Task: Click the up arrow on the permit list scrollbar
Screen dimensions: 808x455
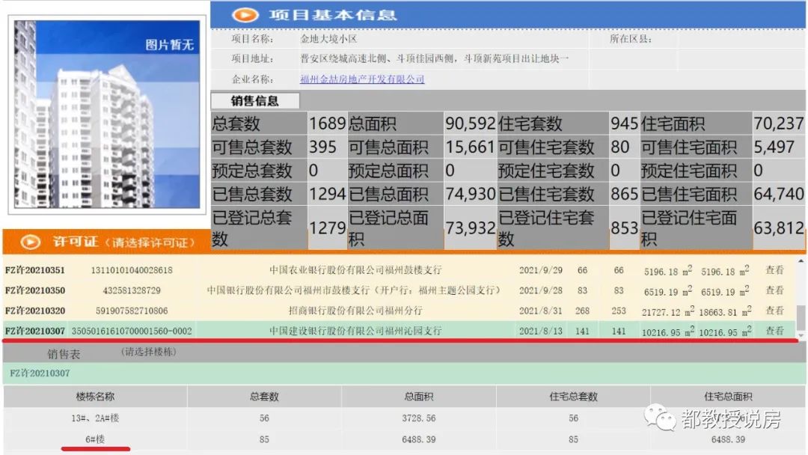Action: pyautogui.click(x=801, y=261)
